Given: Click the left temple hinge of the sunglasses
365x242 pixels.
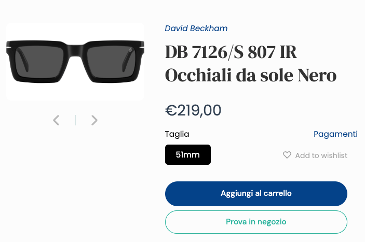Looking at the screenshot, I should click(x=9, y=49).
